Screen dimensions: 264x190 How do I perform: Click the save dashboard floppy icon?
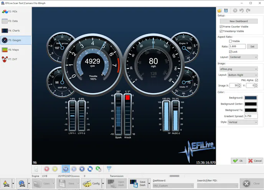click(x=226, y=10)
